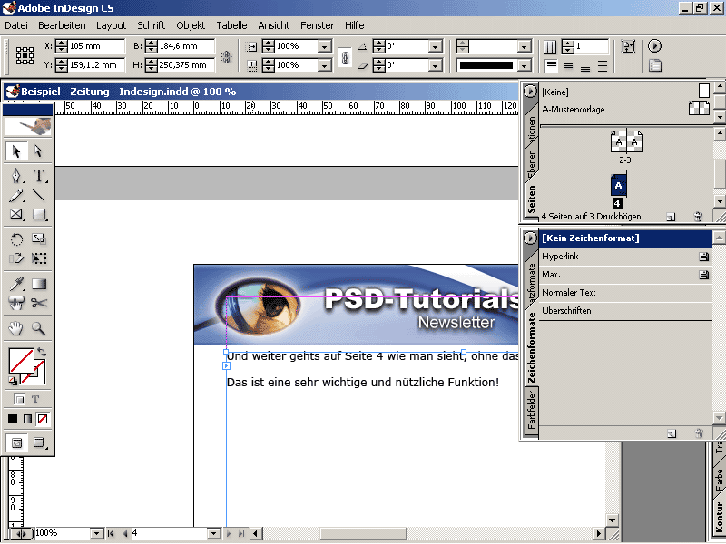This screenshot has width=726, height=544.
Task: Select the Line tool
Action: [x=39, y=196]
